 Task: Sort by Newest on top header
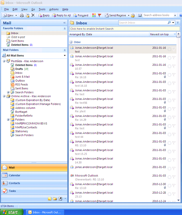pyautogui.click(x=163, y=34)
